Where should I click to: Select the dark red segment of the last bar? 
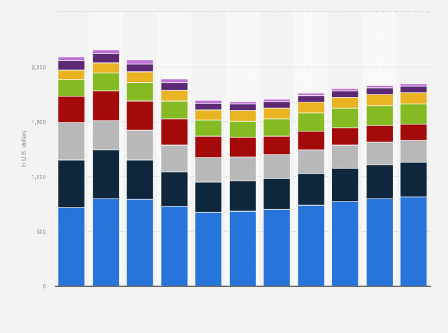414,133
